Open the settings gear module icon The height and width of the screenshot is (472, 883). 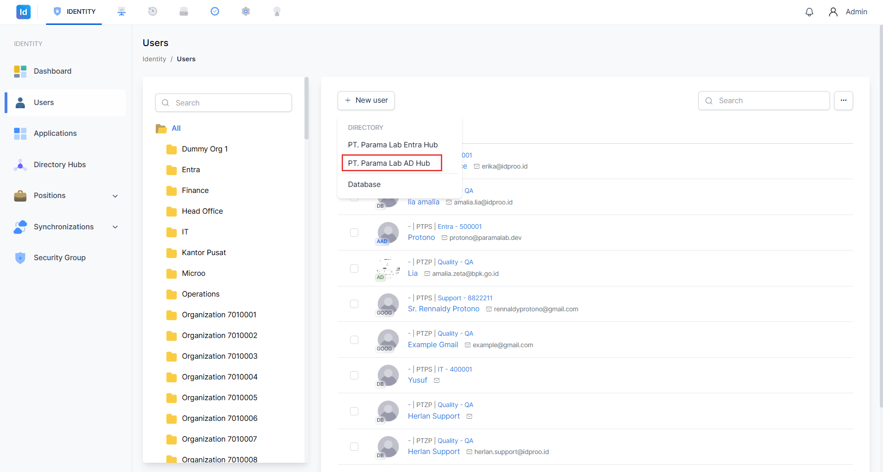[246, 12]
